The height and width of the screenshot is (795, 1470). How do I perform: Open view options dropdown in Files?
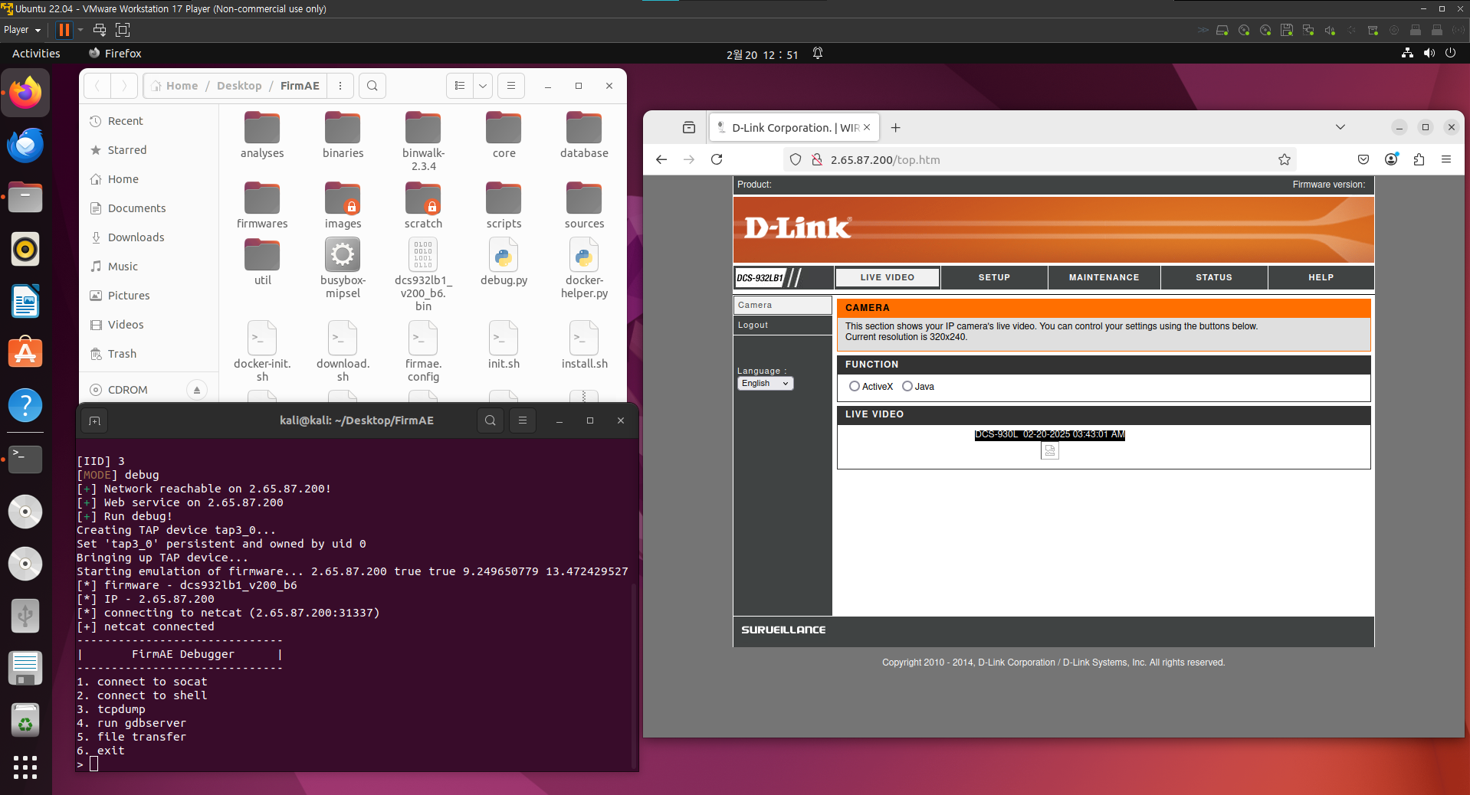[x=483, y=86]
